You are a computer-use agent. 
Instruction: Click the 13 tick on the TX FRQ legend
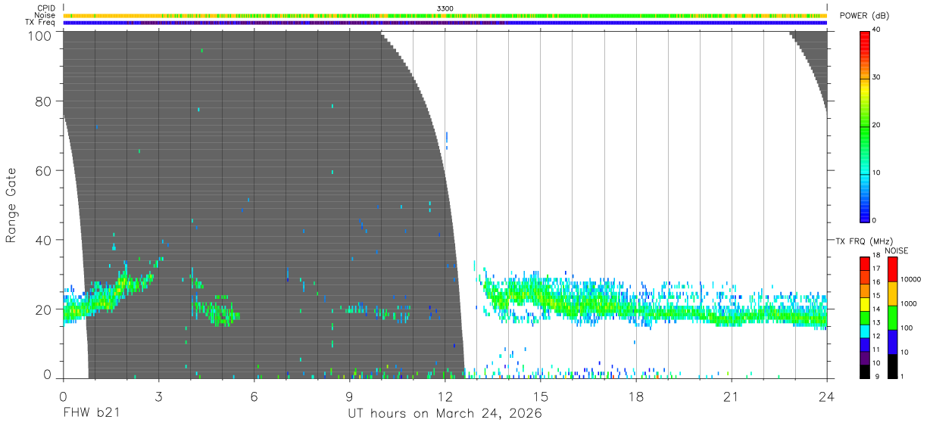pyautogui.click(x=876, y=322)
